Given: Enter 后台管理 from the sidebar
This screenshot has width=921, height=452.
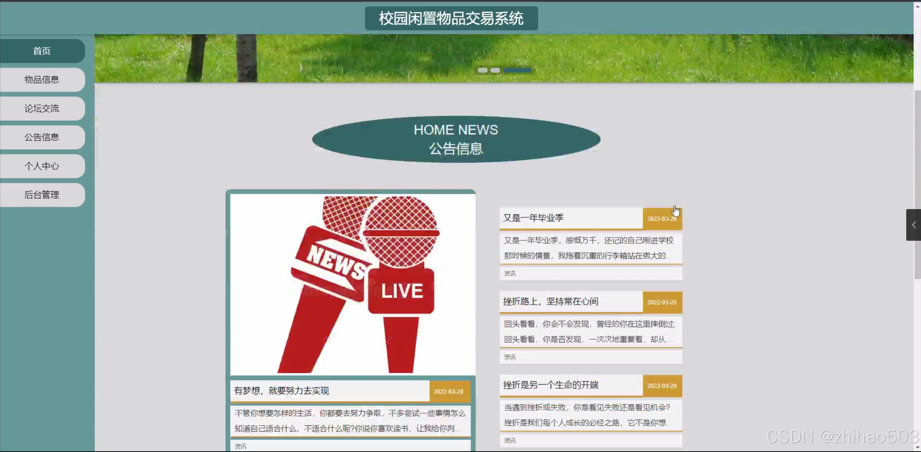Looking at the screenshot, I should pos(42,195).
